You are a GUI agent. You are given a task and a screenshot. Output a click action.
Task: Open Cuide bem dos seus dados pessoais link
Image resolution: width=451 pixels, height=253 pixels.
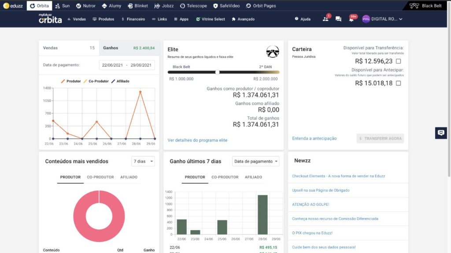click(324, 247)
